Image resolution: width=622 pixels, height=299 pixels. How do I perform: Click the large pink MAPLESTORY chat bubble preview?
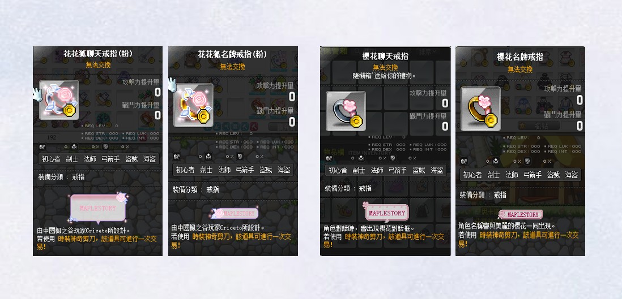(x=98, y=207)
